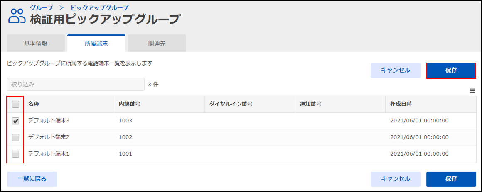Click the top キャンセル button
Viewport: 482px width, 192px height.
pos(395,70)
